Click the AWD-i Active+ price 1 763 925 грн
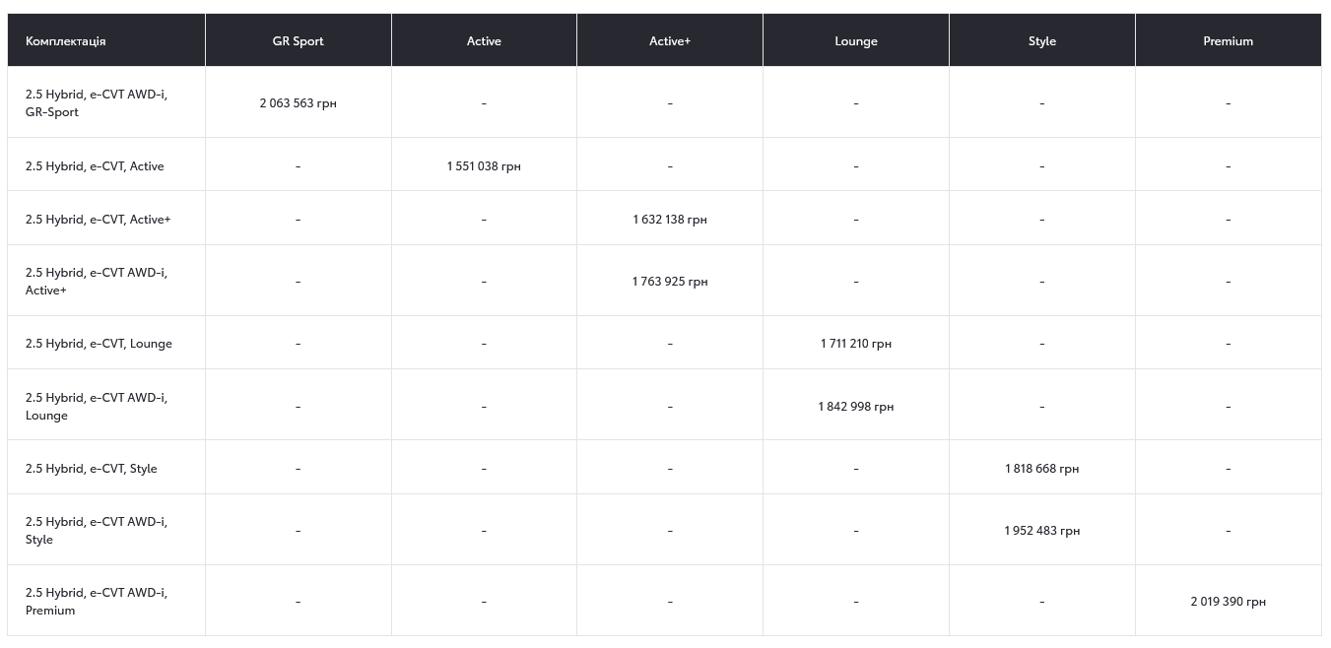 click(x=670, y=282)
